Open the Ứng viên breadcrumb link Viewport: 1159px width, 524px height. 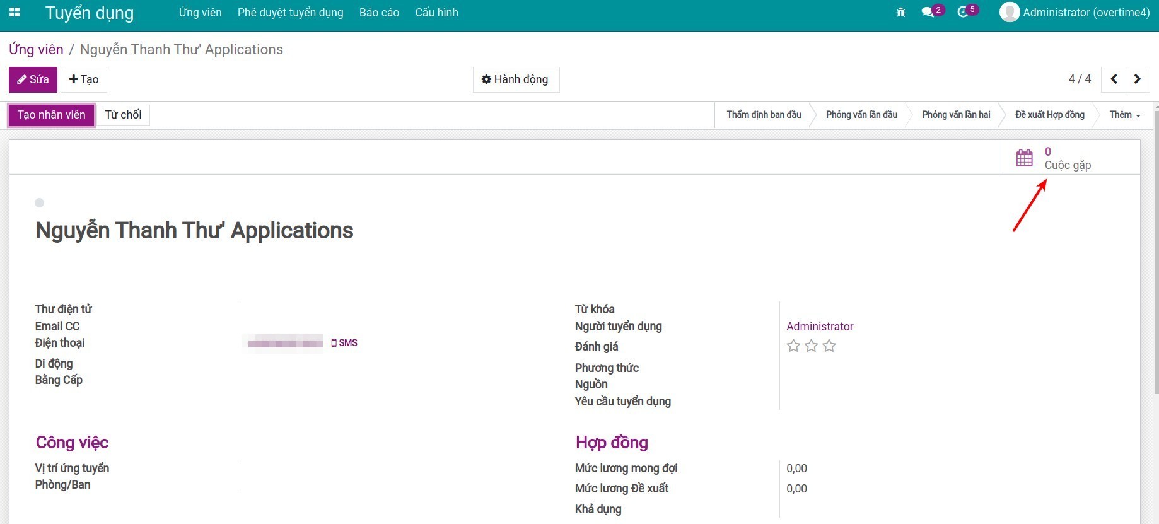[36, 50]
